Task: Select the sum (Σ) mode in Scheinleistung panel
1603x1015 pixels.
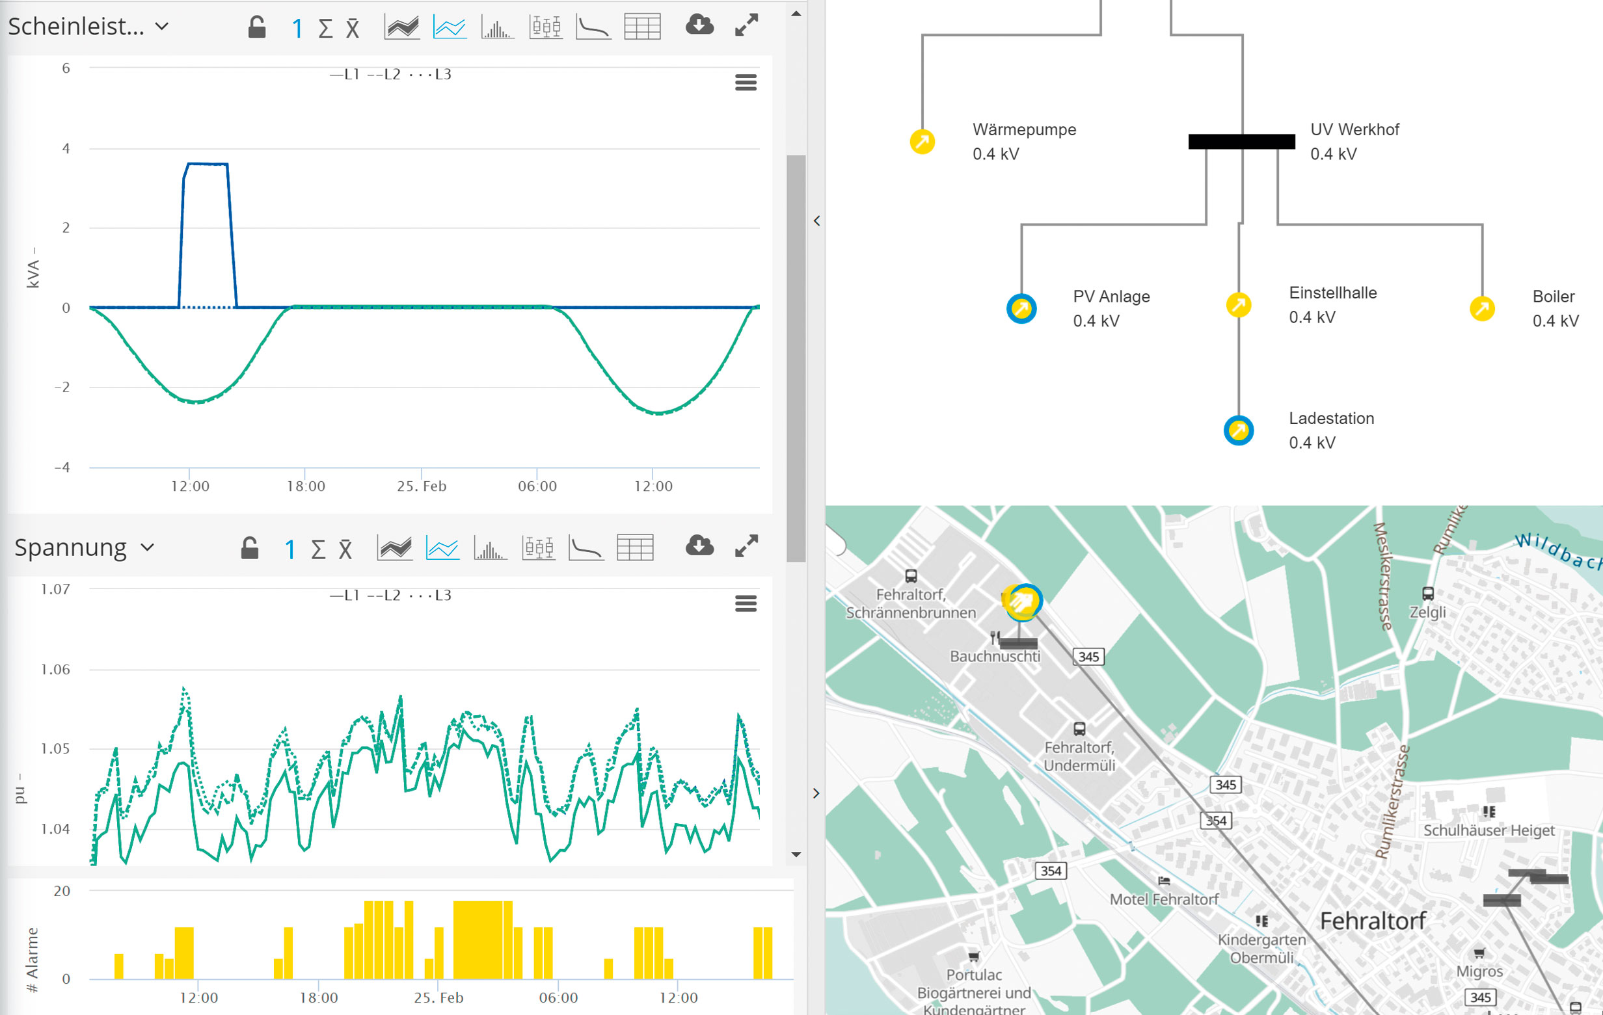Action: [325, 28]
